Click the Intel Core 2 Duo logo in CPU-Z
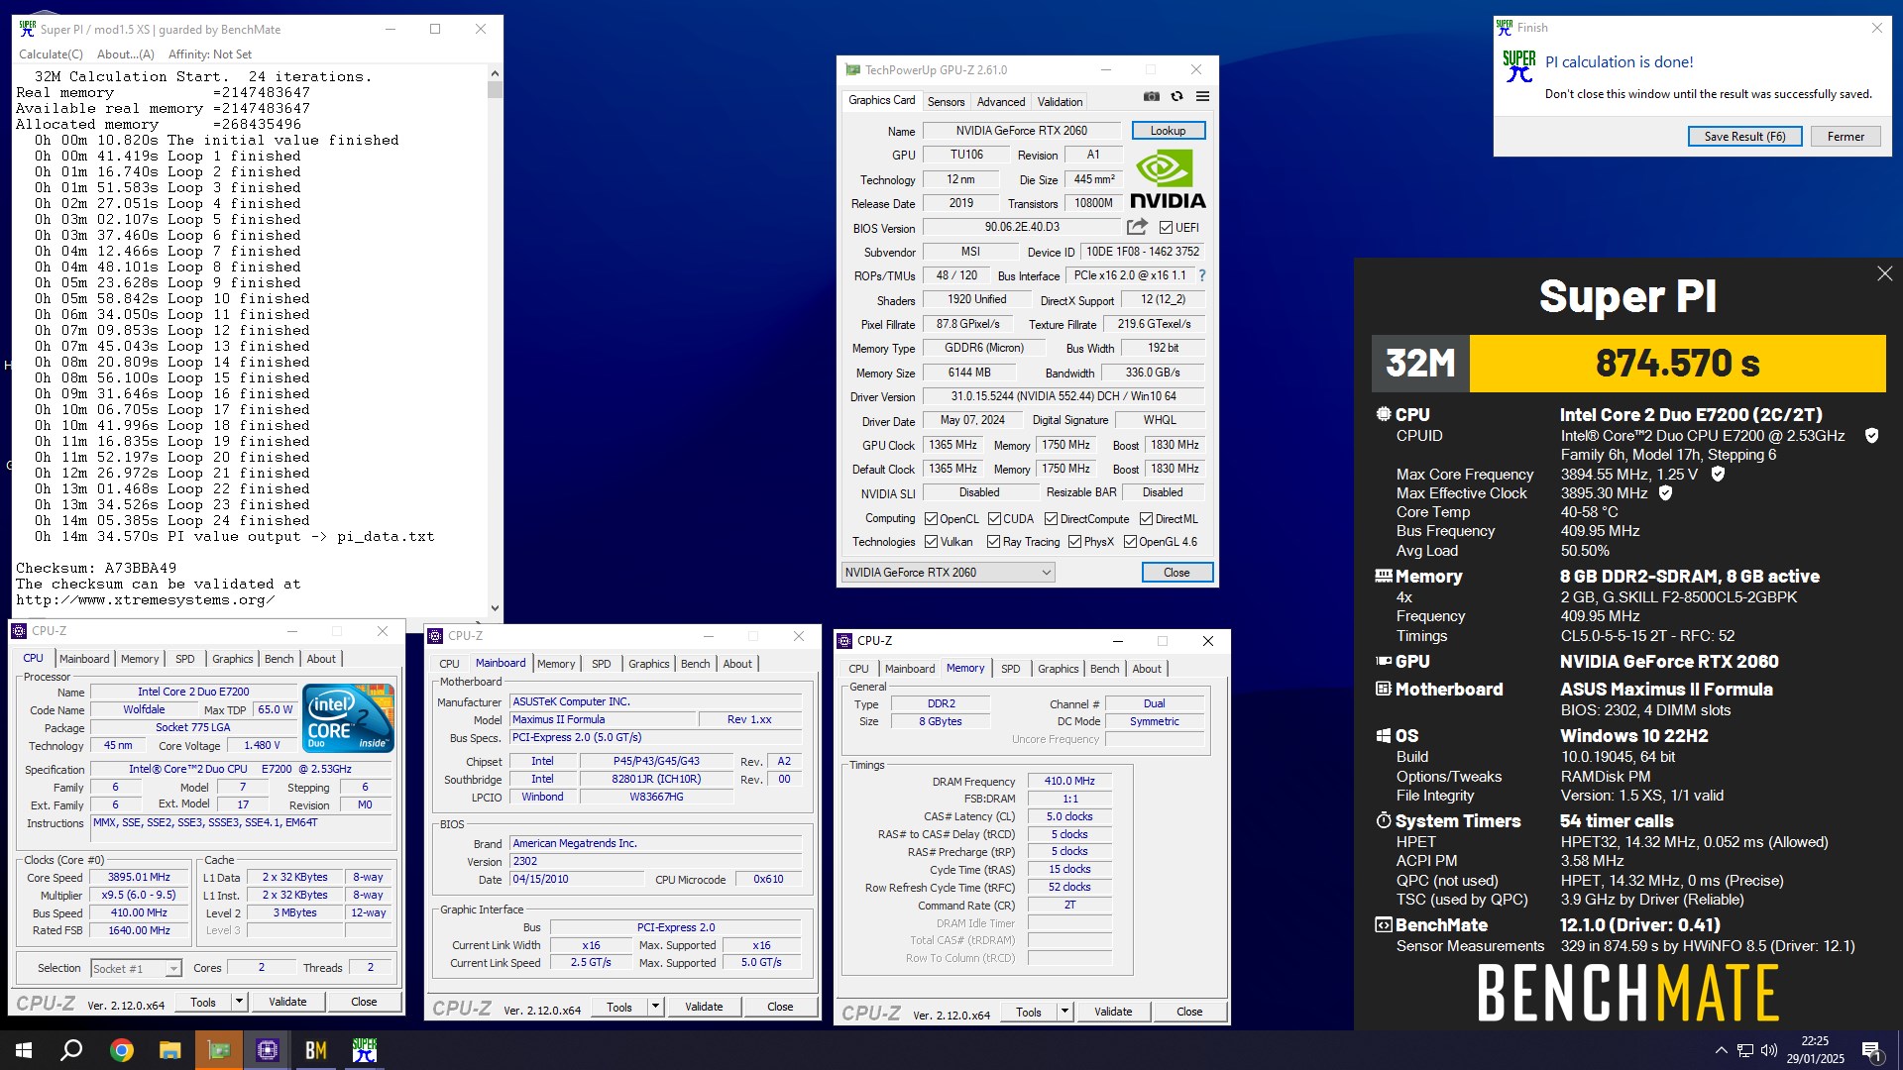 (349, 717)
